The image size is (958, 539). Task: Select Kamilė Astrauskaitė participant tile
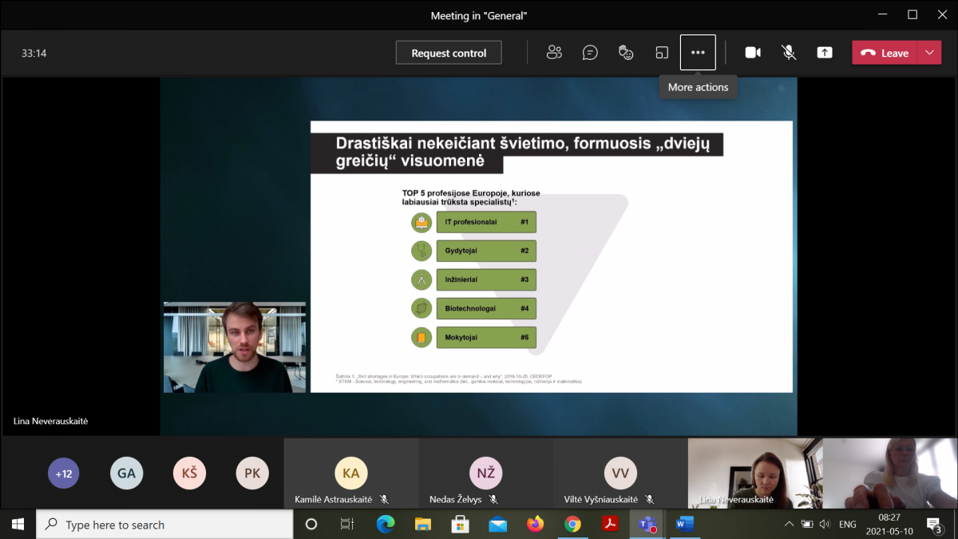tap(350, 474)
